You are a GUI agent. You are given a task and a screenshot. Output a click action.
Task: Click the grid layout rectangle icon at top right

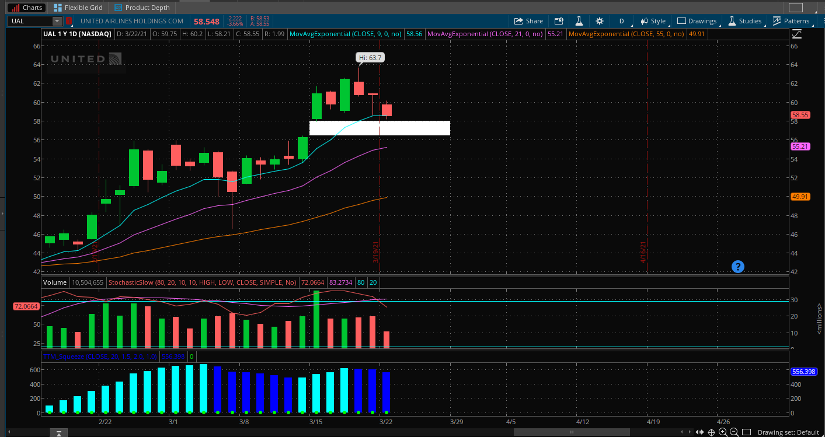click(x=796, y=8)
